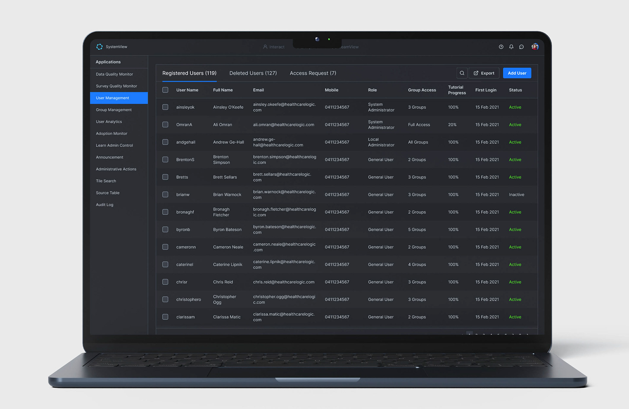Open the chat messages icon
Viewport: 629px width, 409px height.
[x=521, y=47]
